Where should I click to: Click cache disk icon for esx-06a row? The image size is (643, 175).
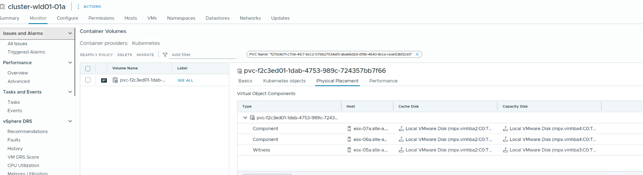point(401,139)
